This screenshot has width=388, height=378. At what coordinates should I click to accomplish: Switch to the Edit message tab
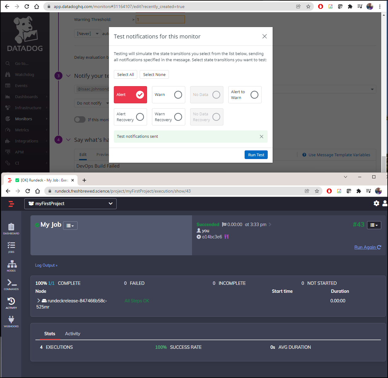[x=83, y=155]
